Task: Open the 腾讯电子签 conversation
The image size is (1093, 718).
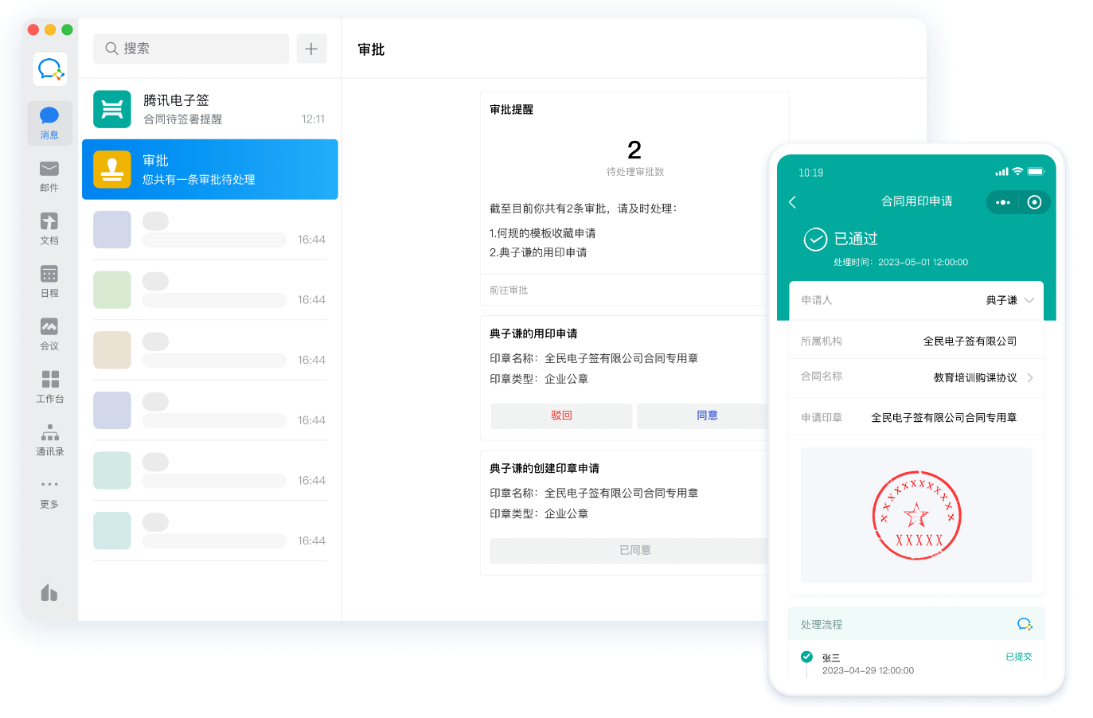Action: click(210, 109)
